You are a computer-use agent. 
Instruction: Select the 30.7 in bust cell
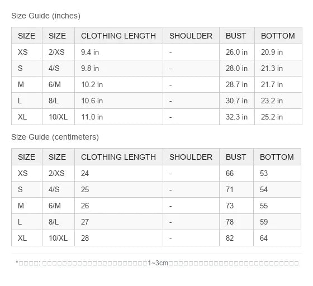tap(236, 101)
